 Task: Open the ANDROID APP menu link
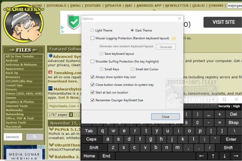click(149, 6)
